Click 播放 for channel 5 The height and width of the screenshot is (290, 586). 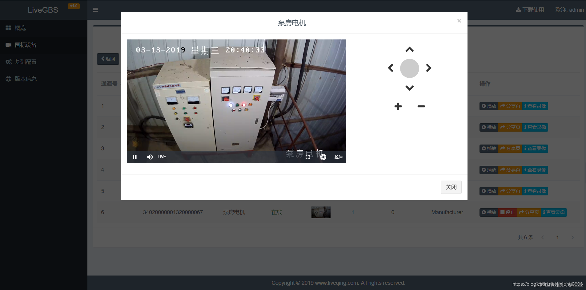(x=489, y=191)
